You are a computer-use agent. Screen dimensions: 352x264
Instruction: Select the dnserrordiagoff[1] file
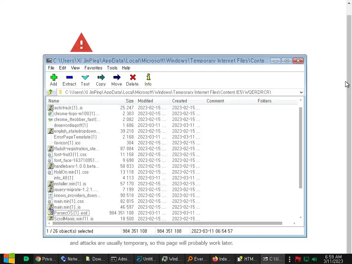pos(71,125)
